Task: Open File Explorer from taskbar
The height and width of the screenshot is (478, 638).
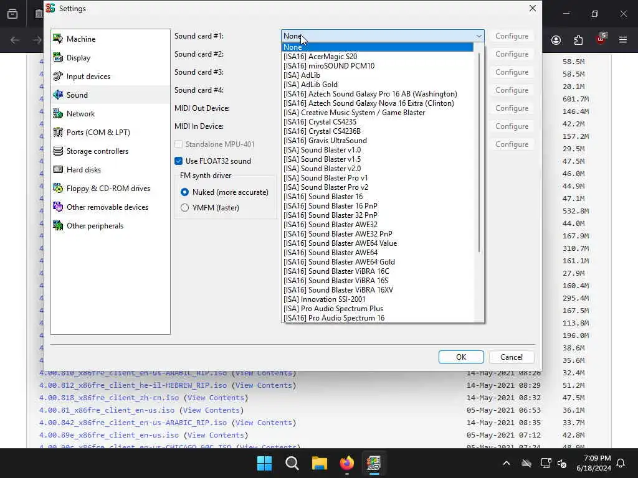Action: [x=320, y=463]
